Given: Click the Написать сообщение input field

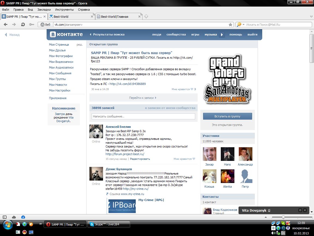Looking at the screenshot, I should pos(143,116).
